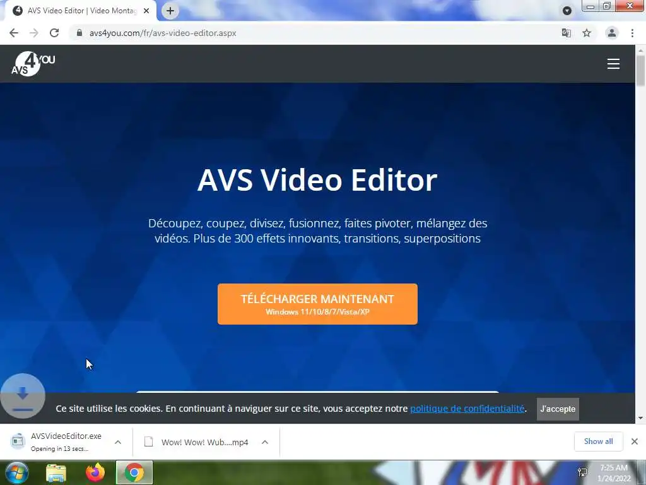Viewport: 646px width, 485px height.
Task: Click the forward navigation arrow
Action: (x=34, y=33)
